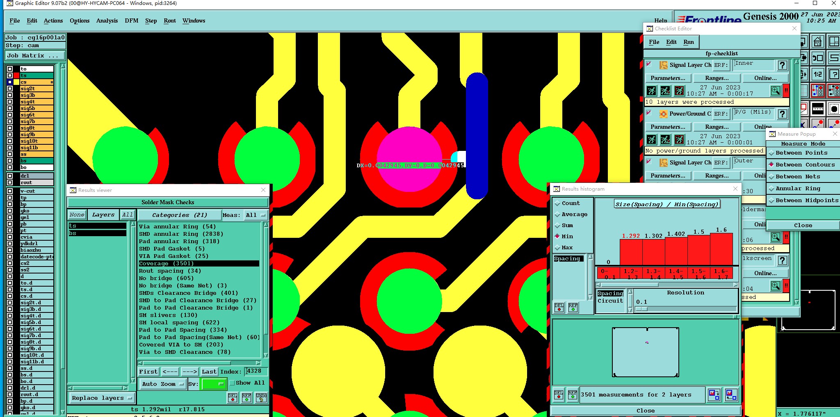Image resolution: width=840 pixels, height=417 pixels.
Task: Click First button in Results viewer
Action: coord(148,372)
